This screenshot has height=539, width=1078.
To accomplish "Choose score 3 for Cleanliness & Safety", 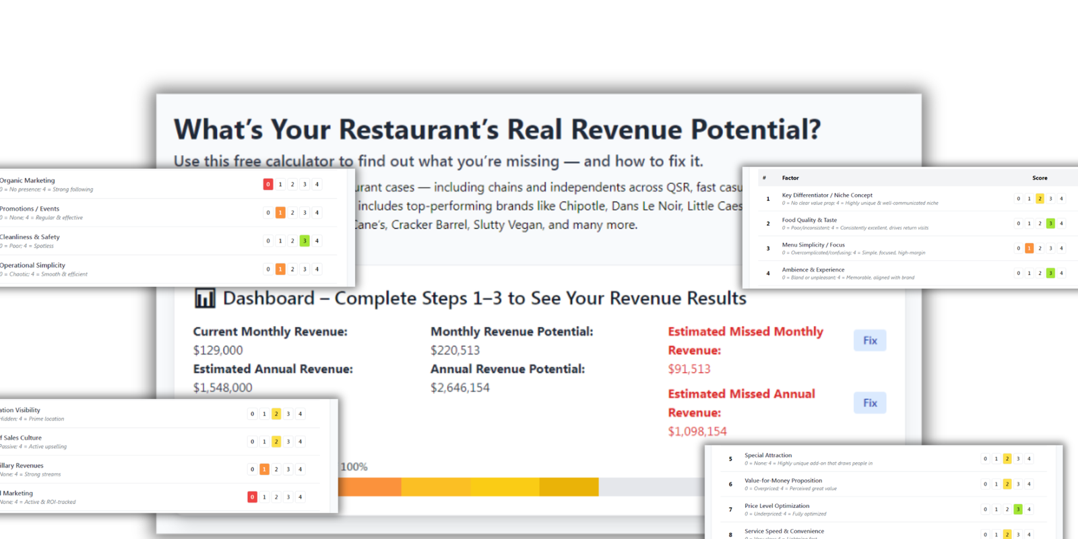I will (305, 241).
